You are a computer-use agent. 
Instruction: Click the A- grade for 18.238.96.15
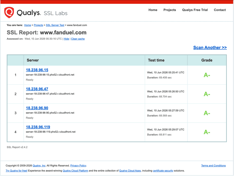pos(207,75)
